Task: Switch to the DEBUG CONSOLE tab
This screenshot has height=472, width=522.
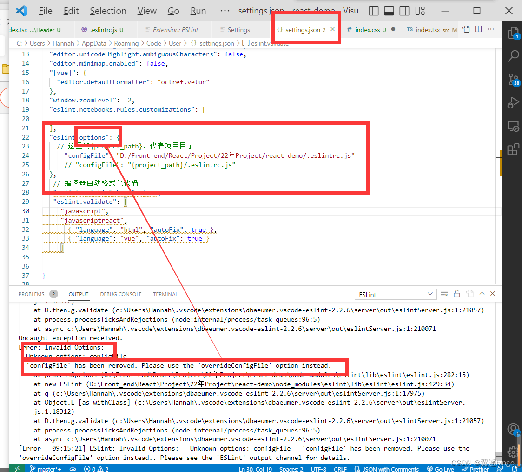Action: [x=121, y=294]
